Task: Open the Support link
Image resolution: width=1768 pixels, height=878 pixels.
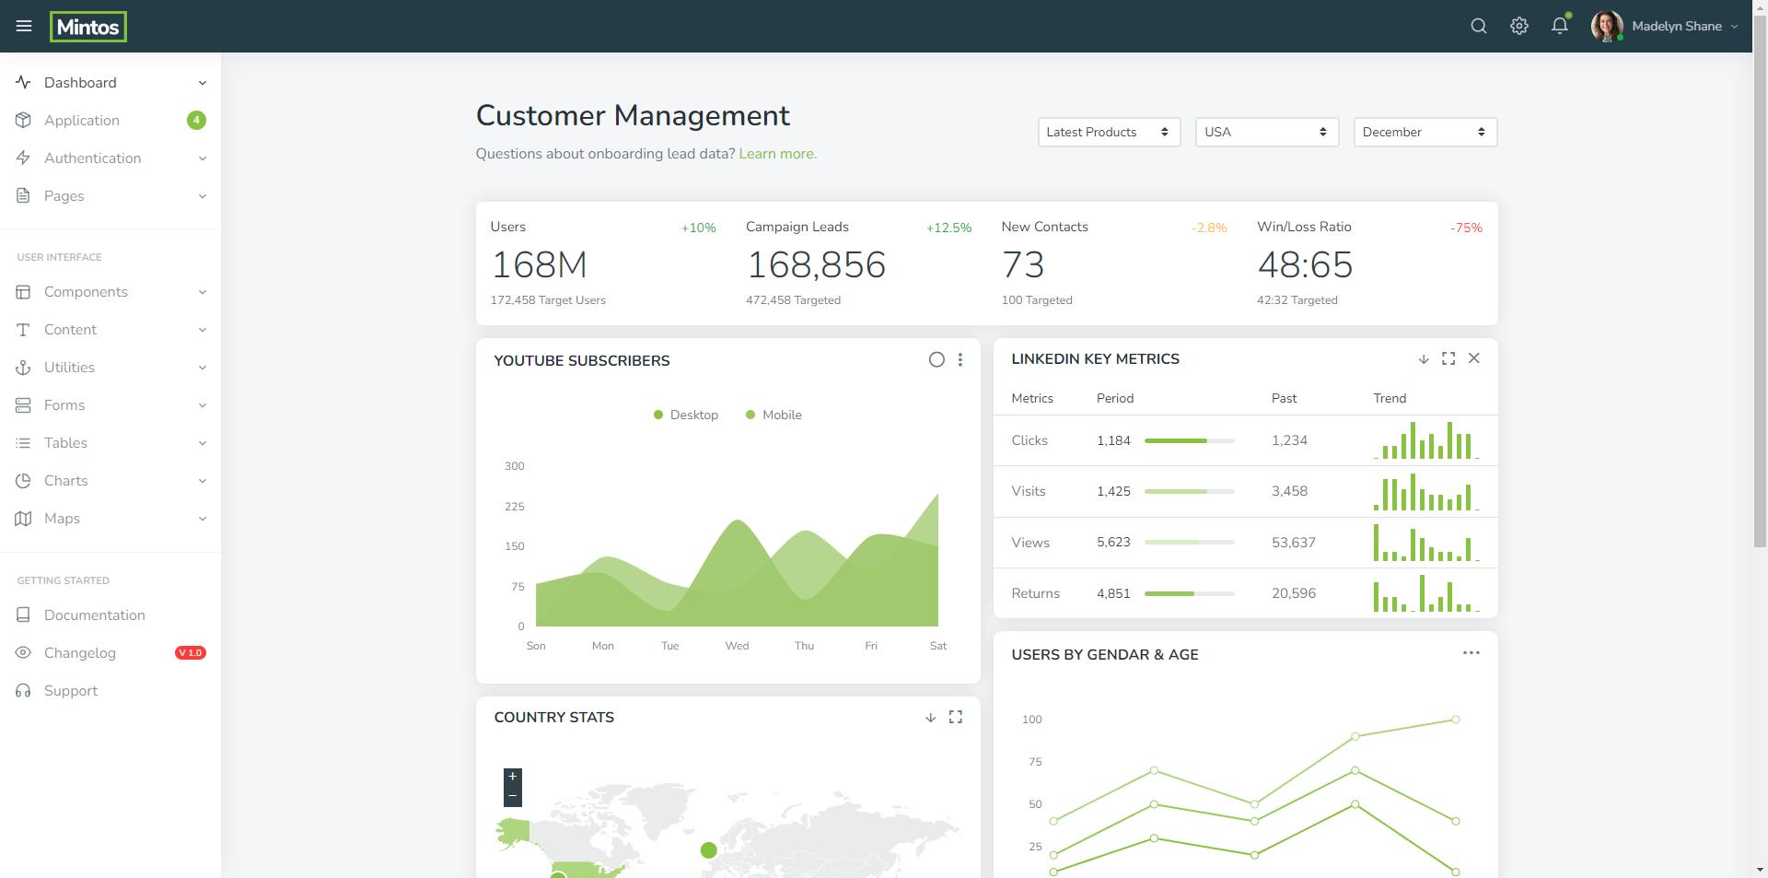Action: click(x=110, y=691)
